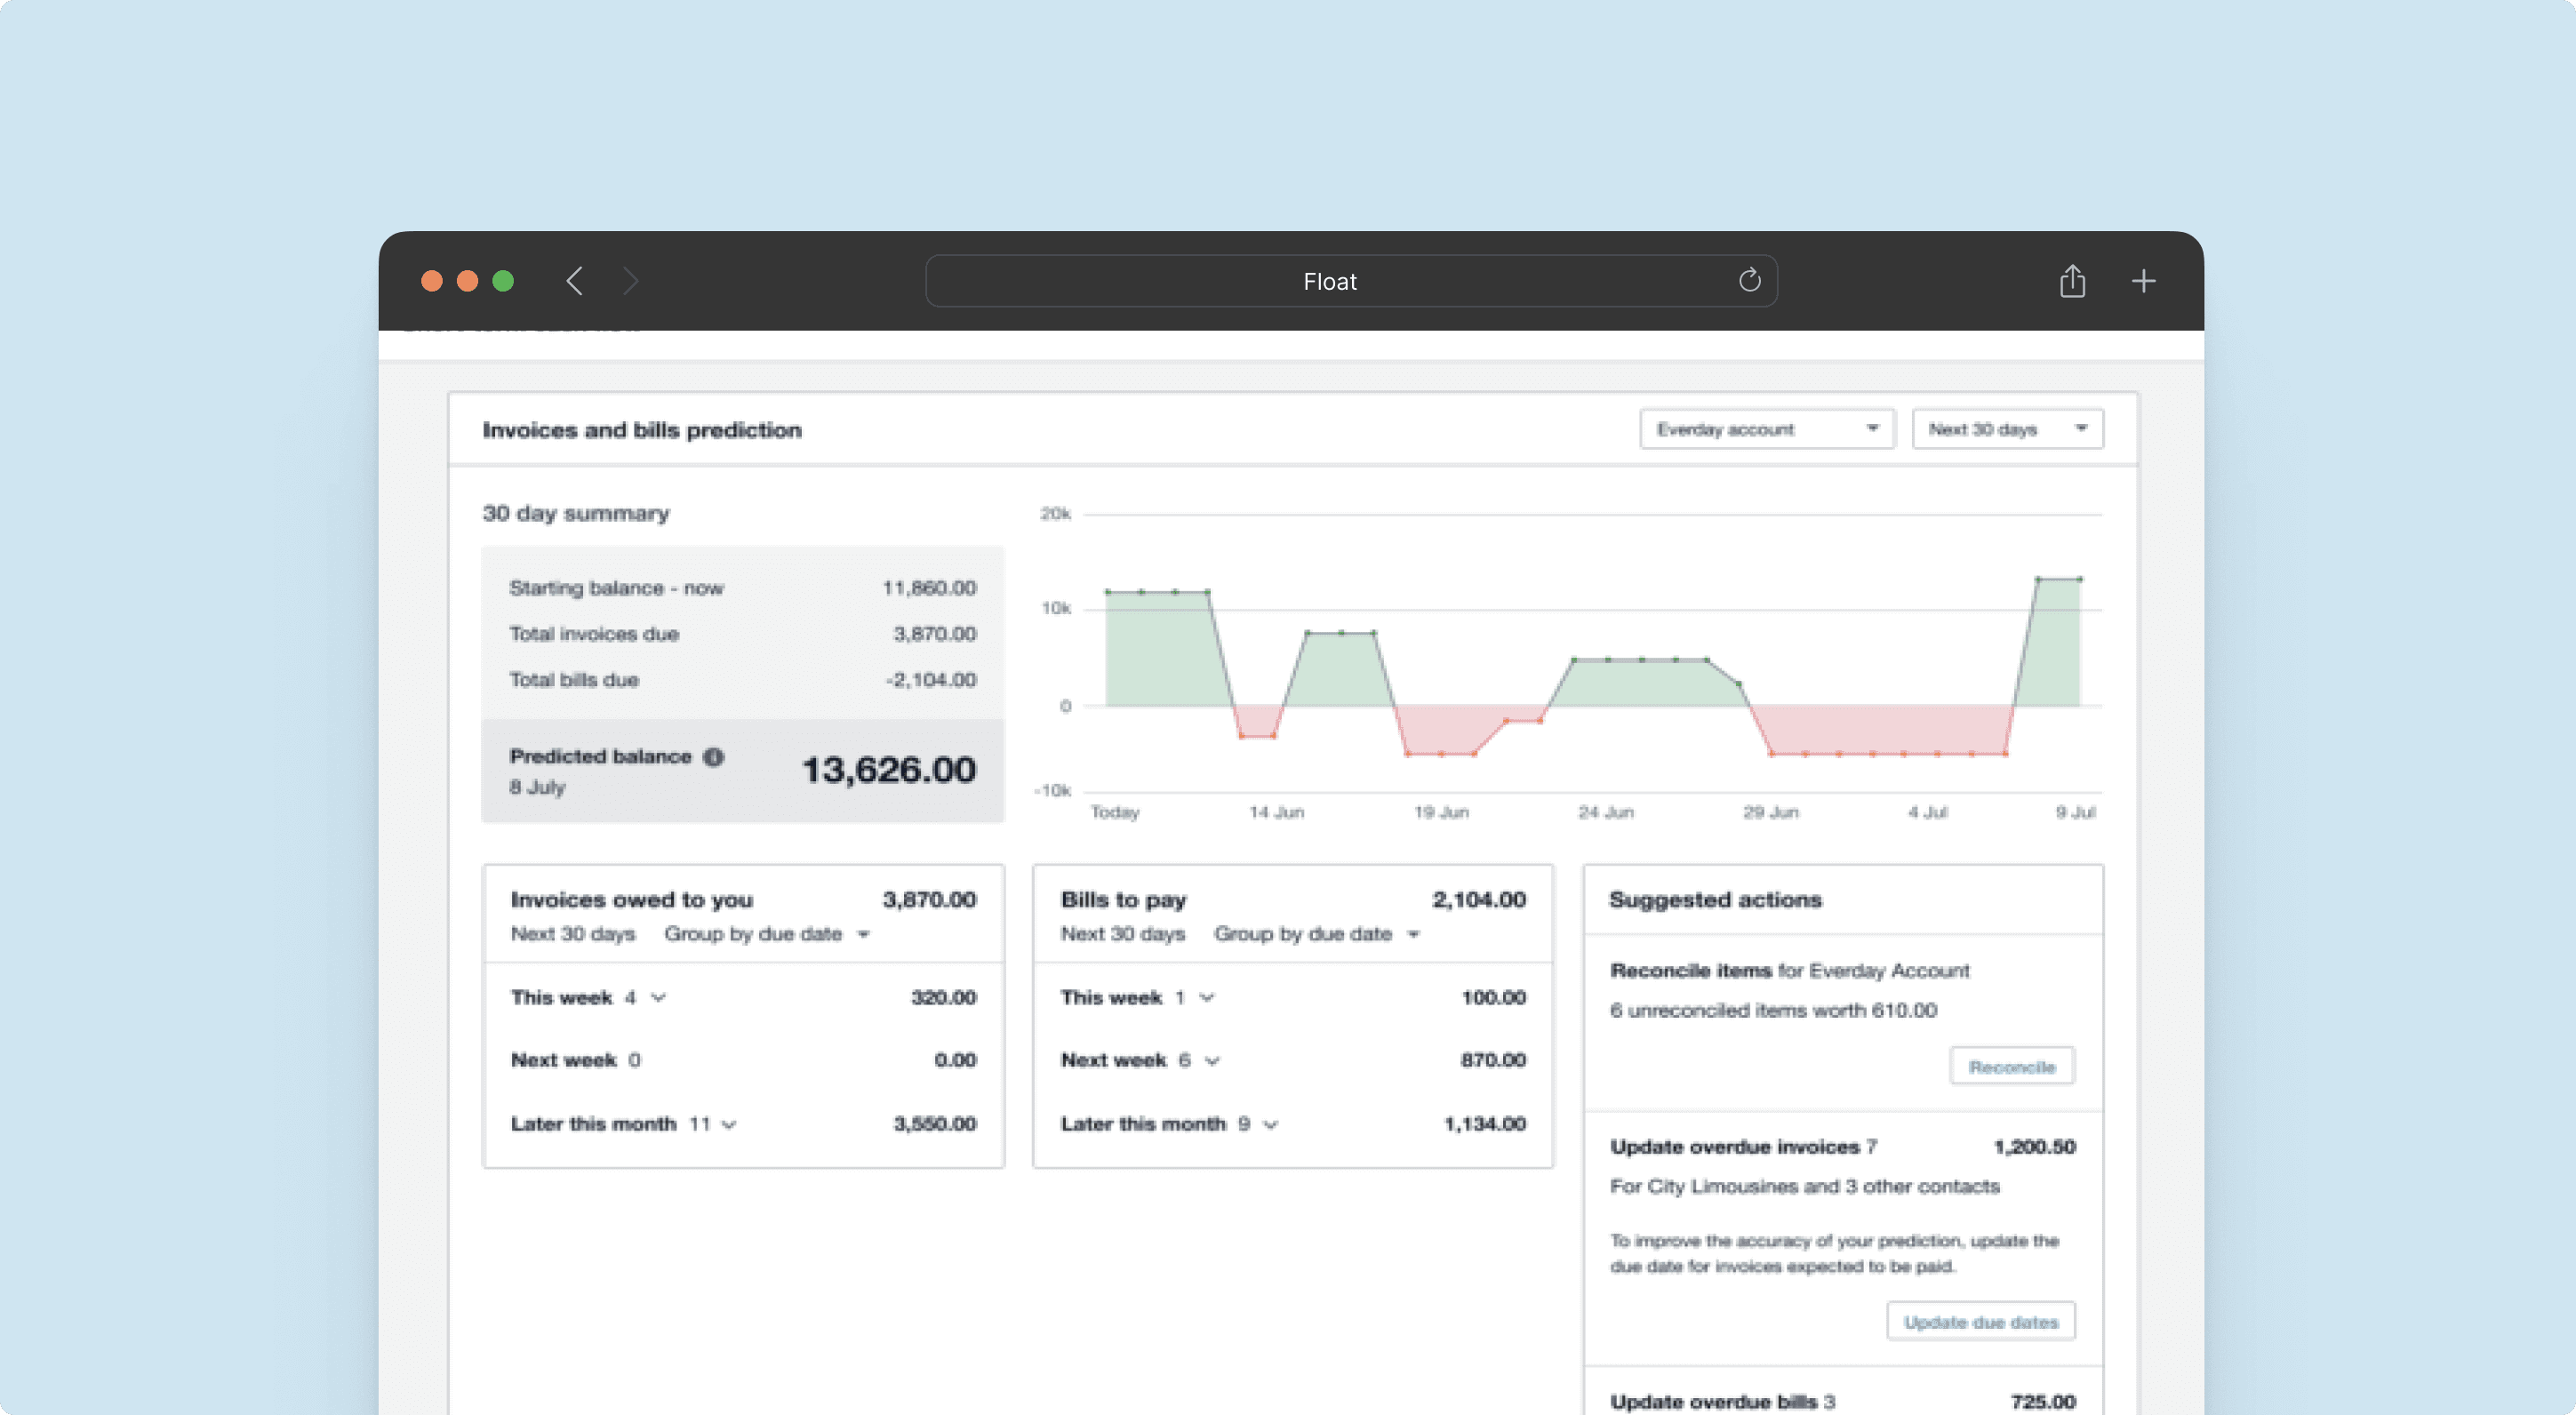This screenshot has height=1415, width=2576.
Task: Click the Reconcile items heading
Action: 1690,971
